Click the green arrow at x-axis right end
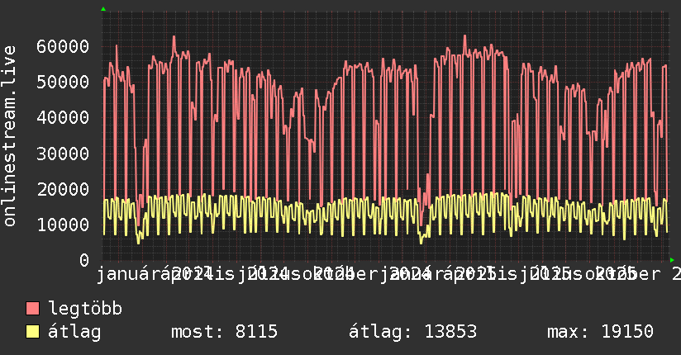The width and height of the screenshot is (681, 355). (672, 260)
